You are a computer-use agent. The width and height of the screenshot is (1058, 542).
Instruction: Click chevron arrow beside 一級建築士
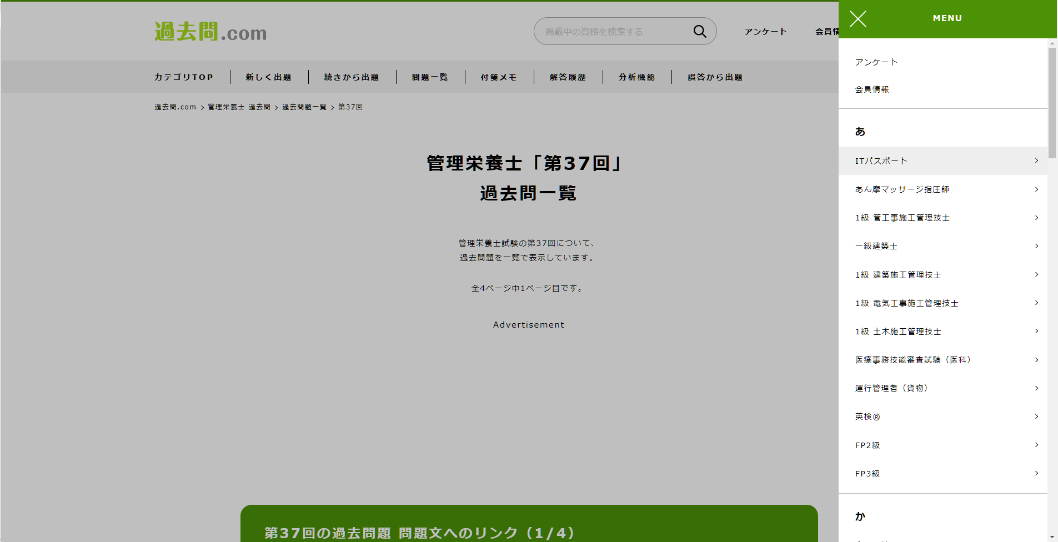1036,246
